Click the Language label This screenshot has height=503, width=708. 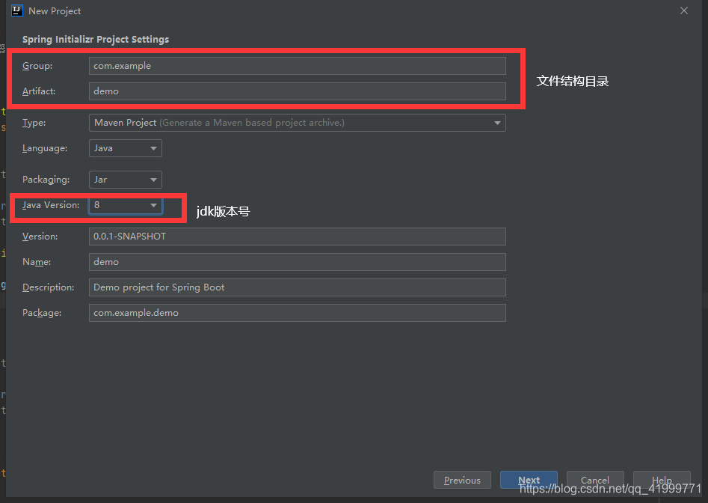point(45,149)
